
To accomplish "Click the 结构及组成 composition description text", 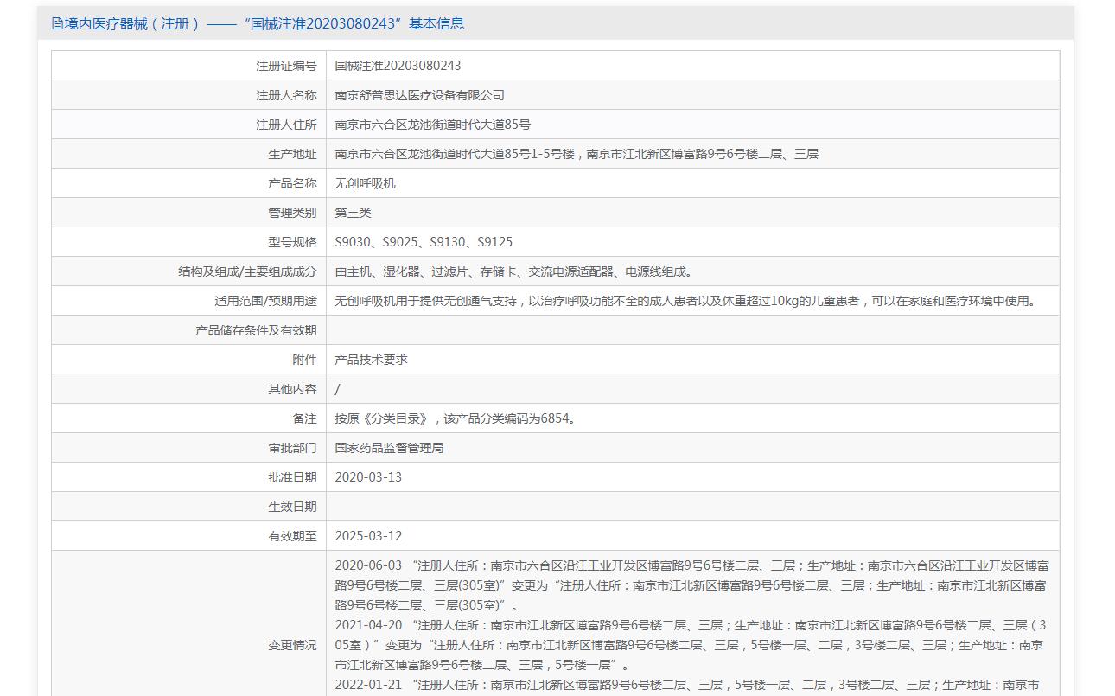I will pyautogui.click(x=513, y=271).
